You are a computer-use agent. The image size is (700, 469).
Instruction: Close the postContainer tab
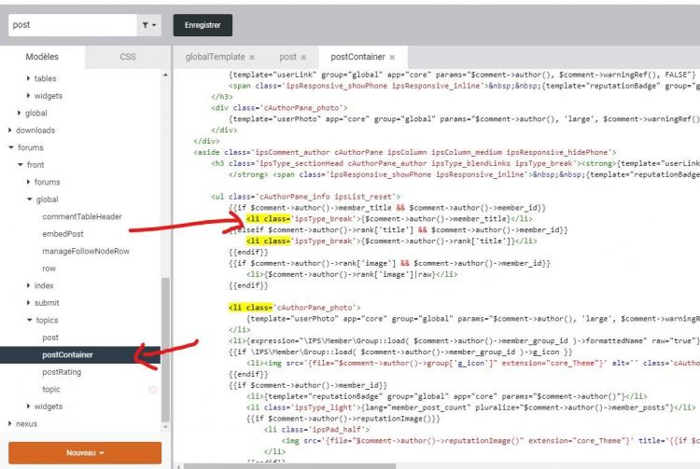tap(392, 57)
